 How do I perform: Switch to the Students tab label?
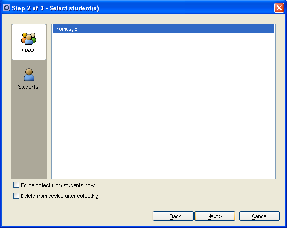[28, 87]
